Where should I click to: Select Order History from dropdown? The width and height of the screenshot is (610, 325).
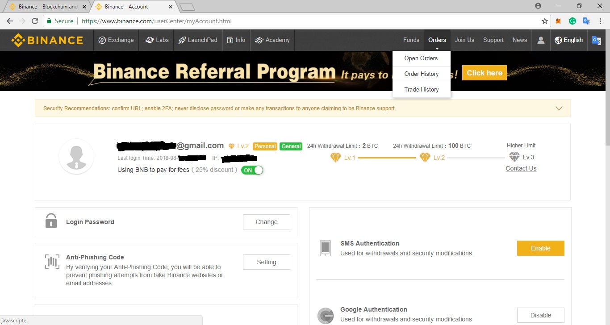421,74
